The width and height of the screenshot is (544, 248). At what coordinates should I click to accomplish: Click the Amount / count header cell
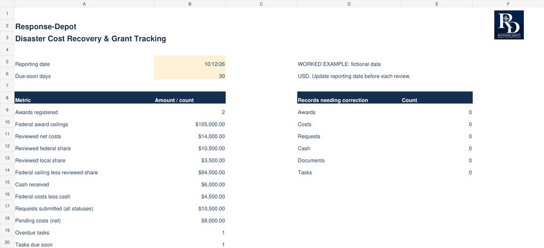190,98
